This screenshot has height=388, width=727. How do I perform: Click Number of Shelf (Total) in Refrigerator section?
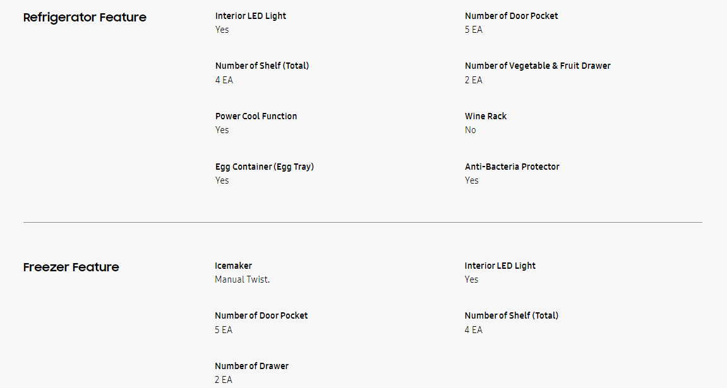[261, 66]
